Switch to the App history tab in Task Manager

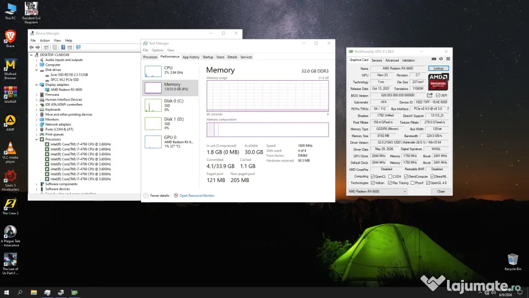coord(191,57)
